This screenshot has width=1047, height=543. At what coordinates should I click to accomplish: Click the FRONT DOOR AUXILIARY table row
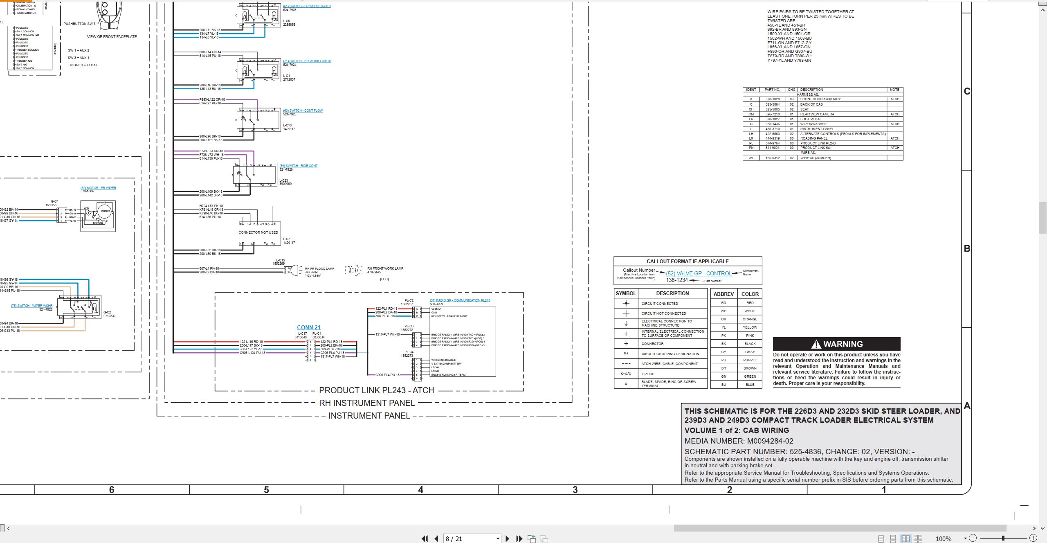pos(822,99)
